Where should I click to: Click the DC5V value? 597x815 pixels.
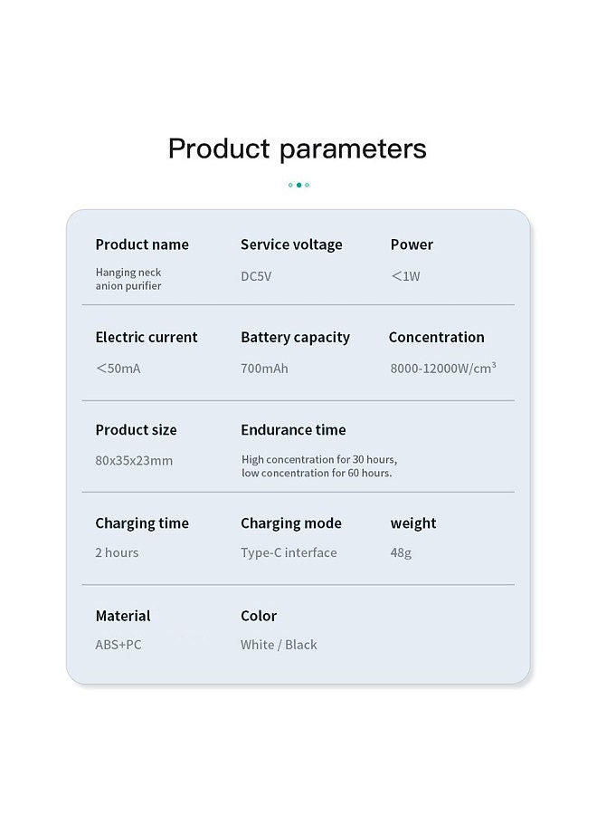(x=256, y=276)
